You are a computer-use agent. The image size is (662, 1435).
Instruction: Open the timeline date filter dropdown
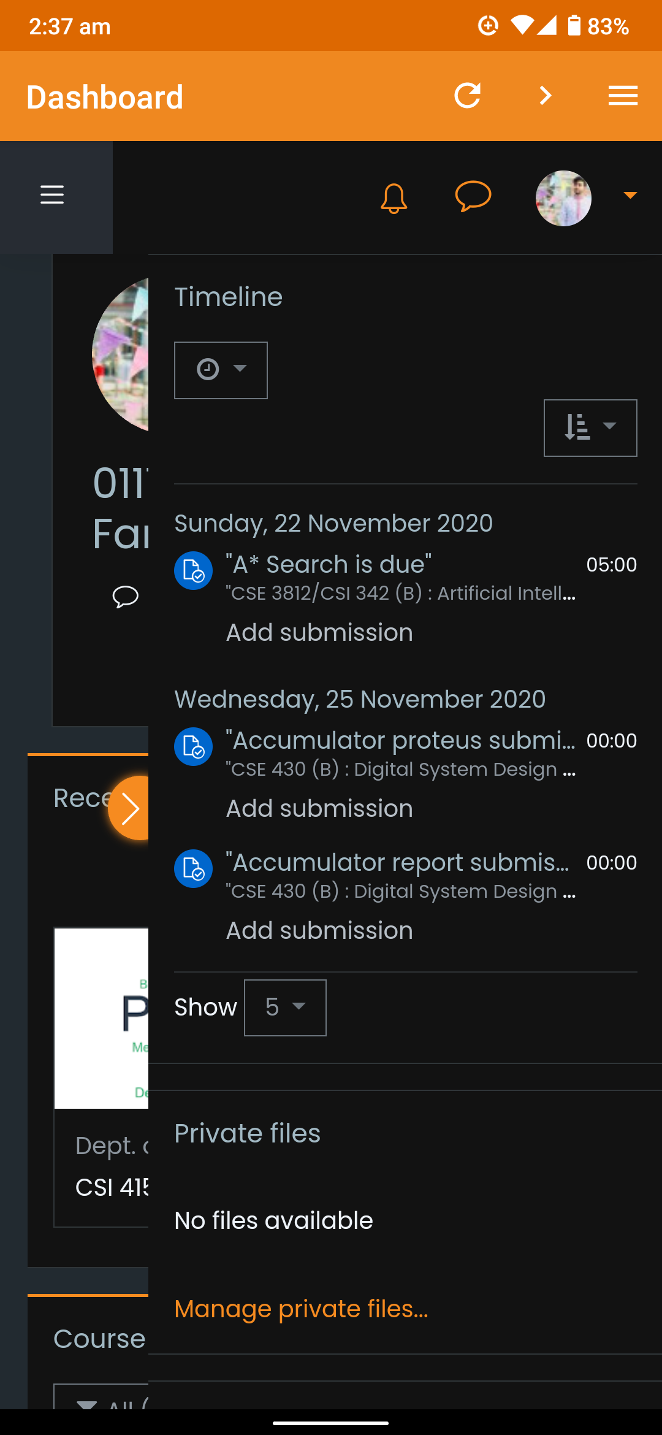pyautogui.click(x=221, y=370)
